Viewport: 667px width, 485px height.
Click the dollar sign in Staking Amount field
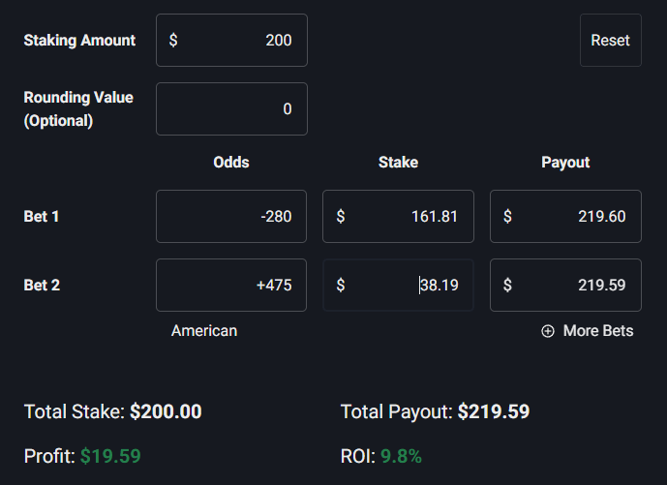(173, 41)
